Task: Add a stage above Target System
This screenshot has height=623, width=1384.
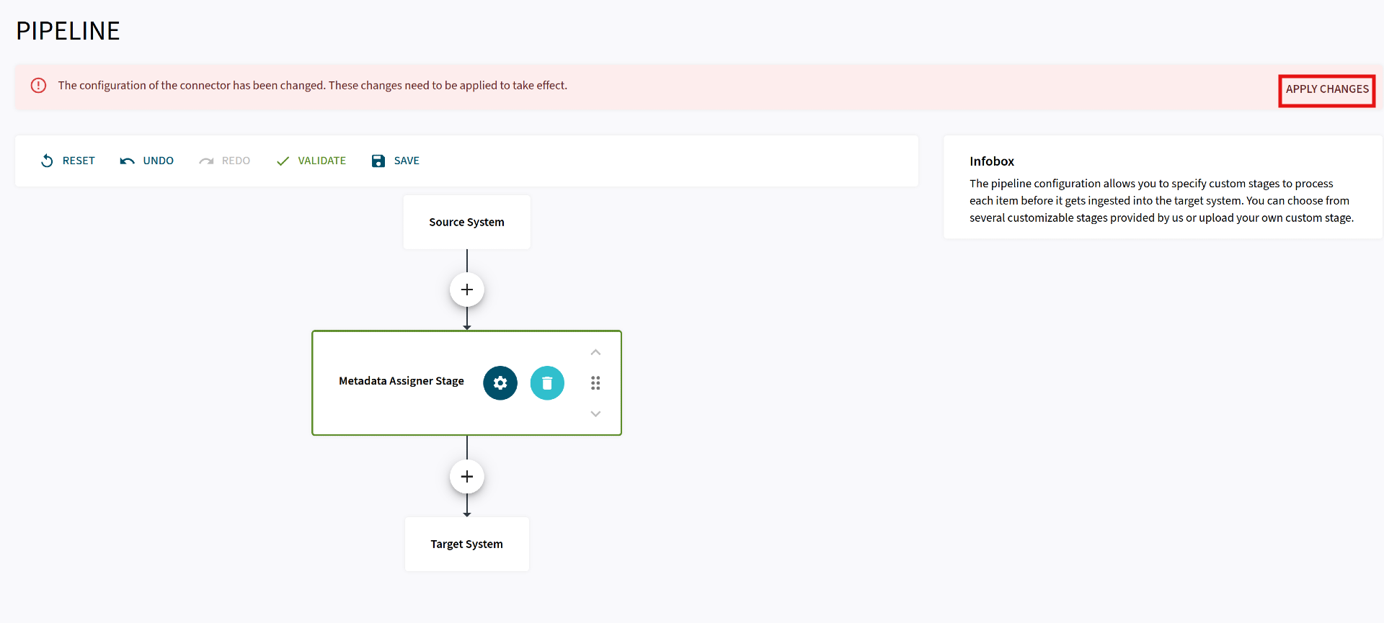Action: tap(467, 477)
